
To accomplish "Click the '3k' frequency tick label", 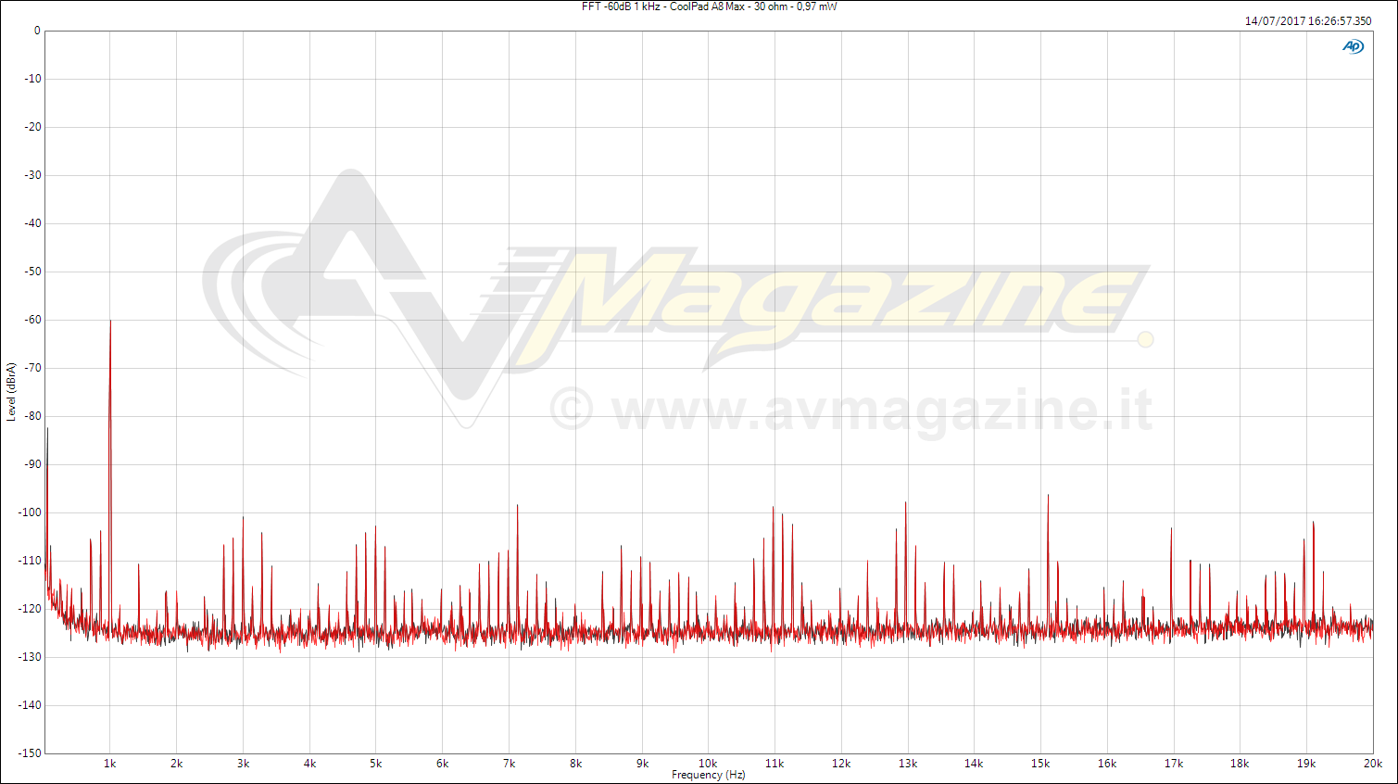I will click(244, 764).
